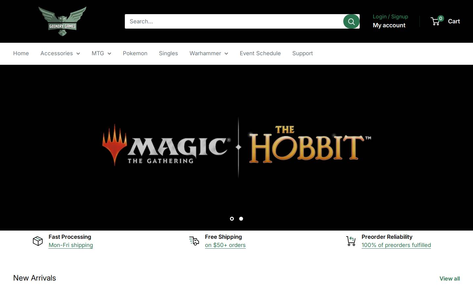
Task: Click the Free Shipping heading
Action: 223,237
